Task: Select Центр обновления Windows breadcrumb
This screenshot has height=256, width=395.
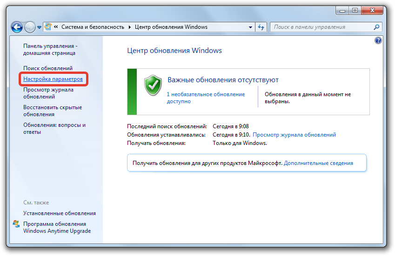Action: tap(171, 27)
